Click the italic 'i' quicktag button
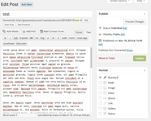 point(10,38)
